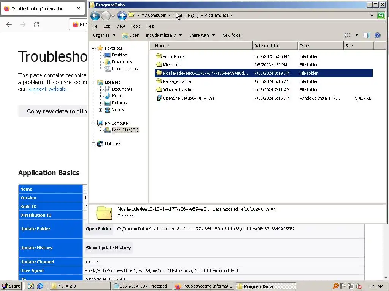Image resolution: width=389 pixels, height=291 pixels.
Task: Select Music library
Action: click(117, 96)
